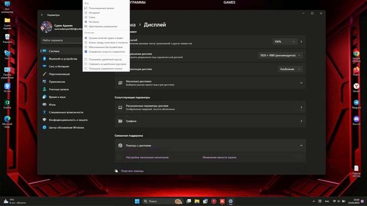Screen dimensions: 367x206
Task: Open Панель управления desktop shortcut
Action: coord(7,73)
